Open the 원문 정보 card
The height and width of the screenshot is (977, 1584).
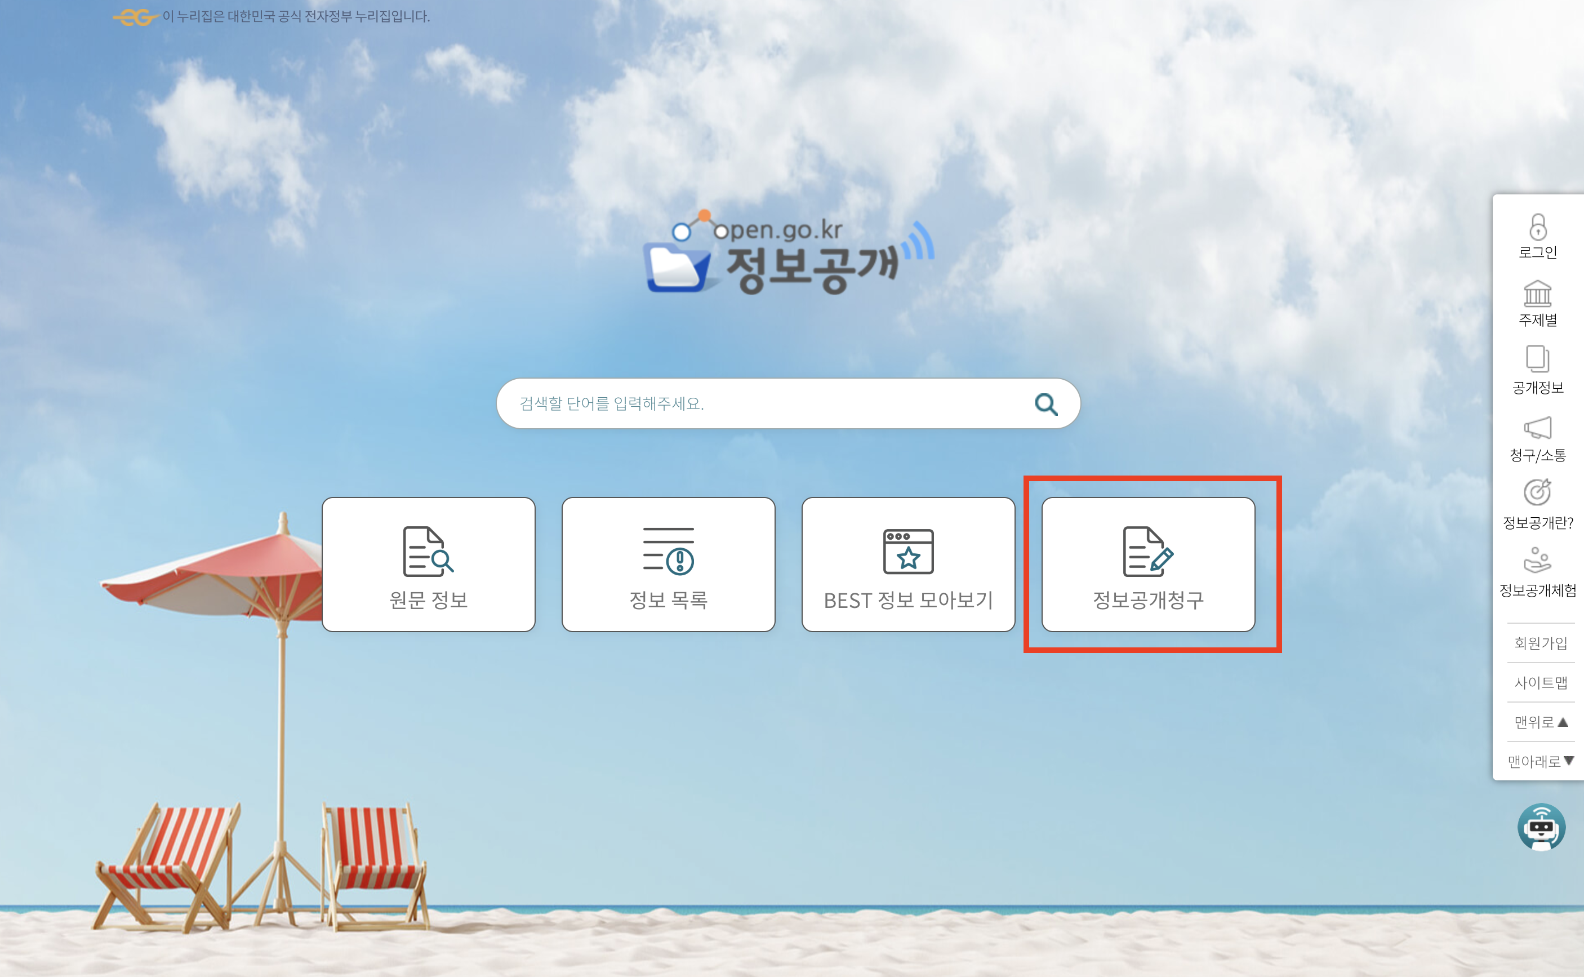[428, 564]
